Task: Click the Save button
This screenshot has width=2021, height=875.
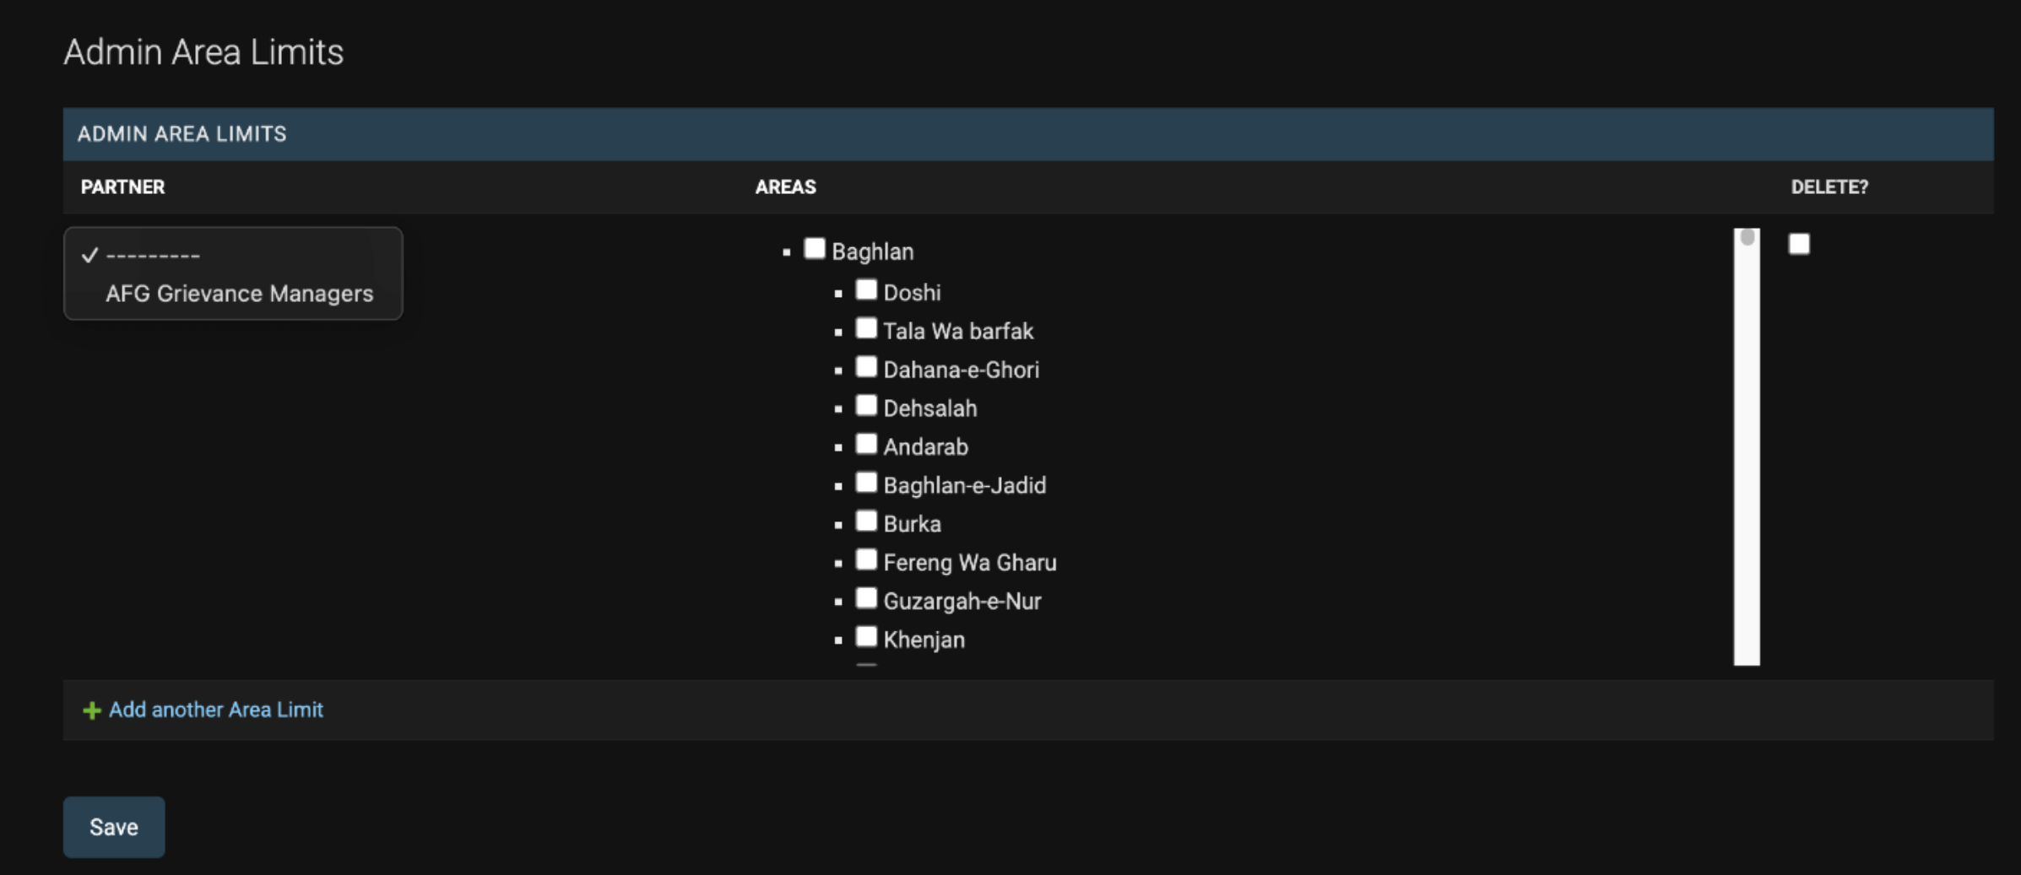Action: (114, 827)
